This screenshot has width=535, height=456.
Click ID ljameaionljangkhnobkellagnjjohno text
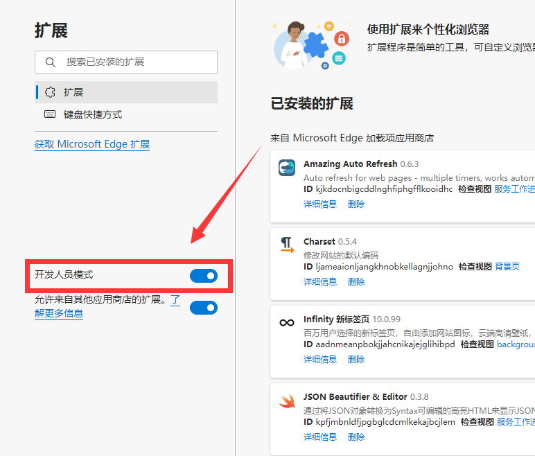[378, 266]
